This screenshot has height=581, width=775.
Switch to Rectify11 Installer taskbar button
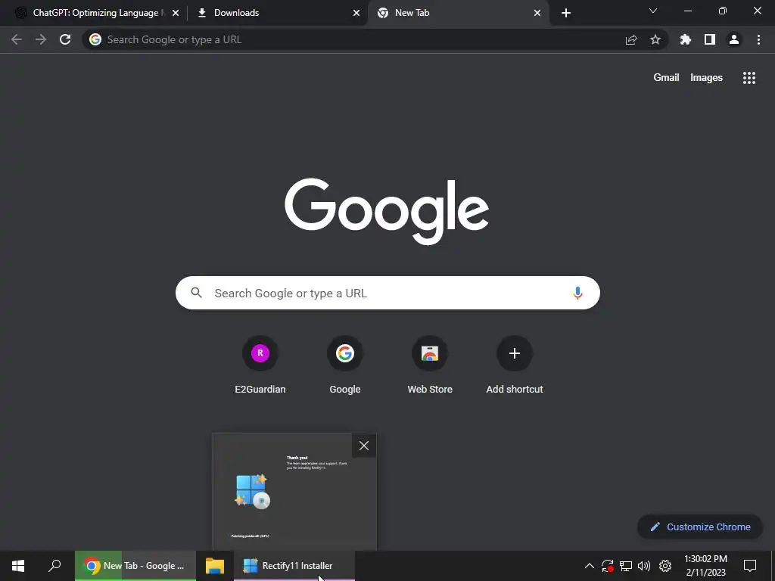click(294, 566)
